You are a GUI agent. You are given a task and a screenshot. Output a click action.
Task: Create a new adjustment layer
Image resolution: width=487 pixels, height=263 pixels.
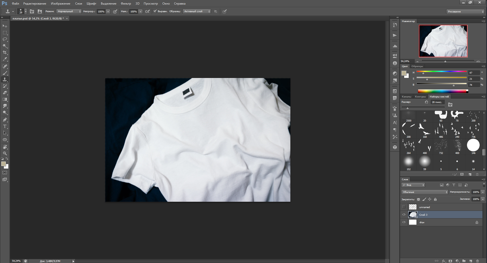[x=457, y=261]
